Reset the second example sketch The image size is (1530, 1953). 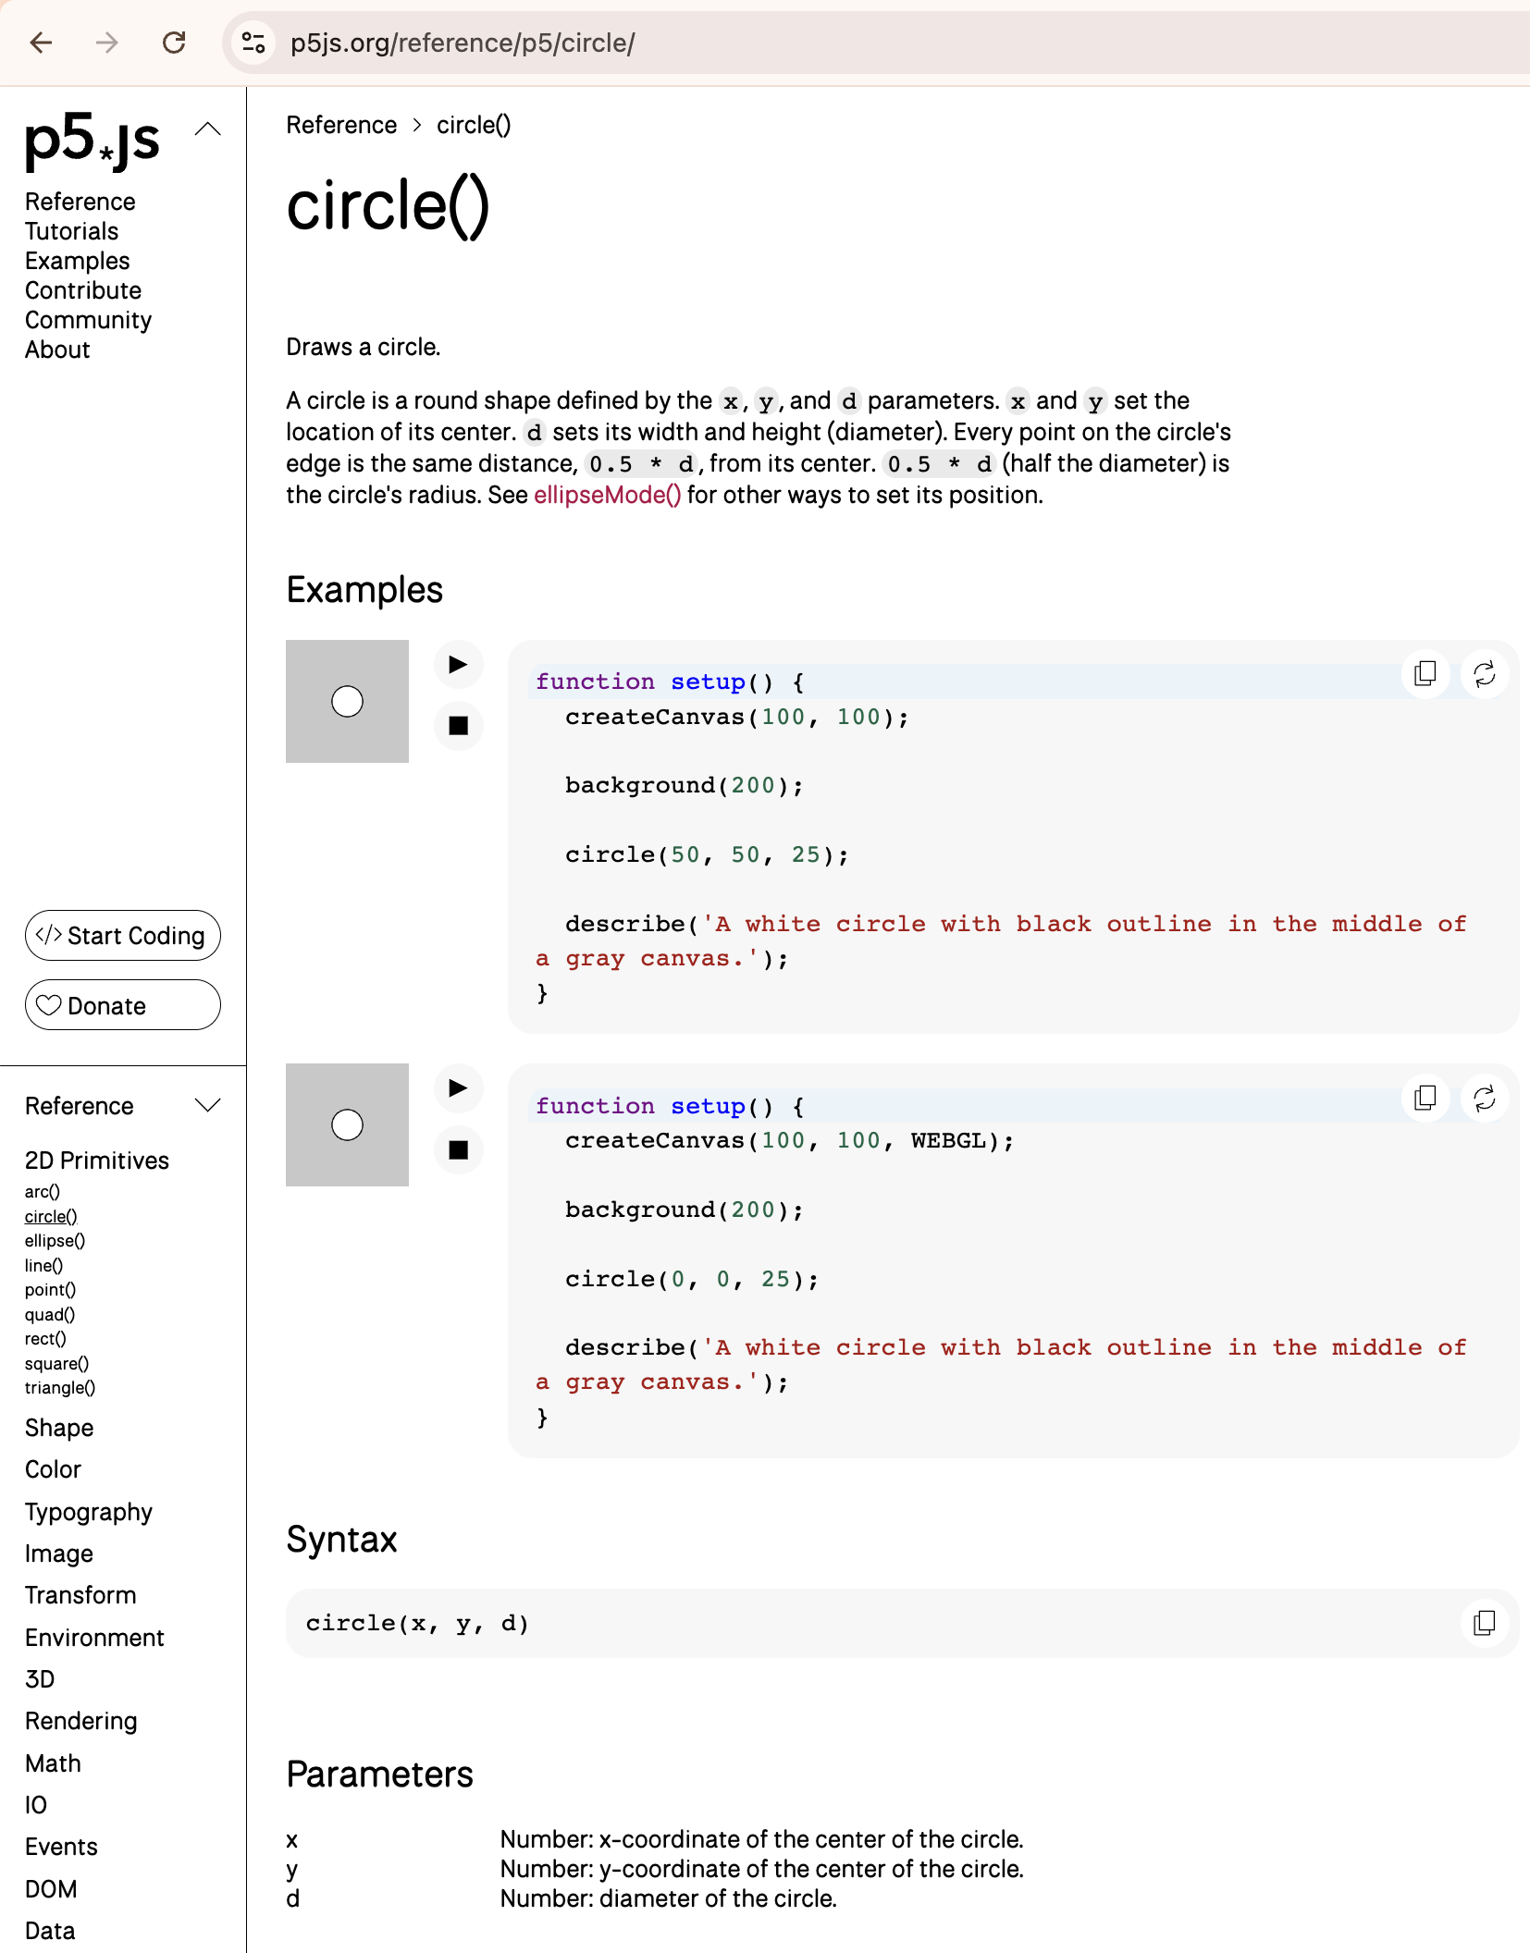[x=1486, y=1098]
